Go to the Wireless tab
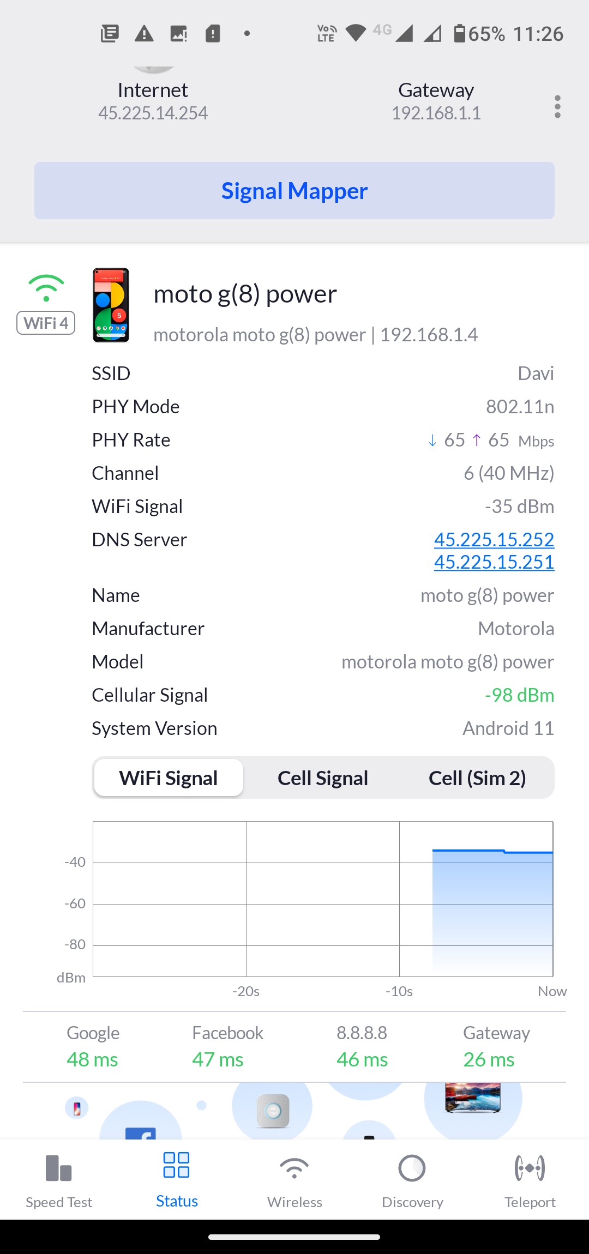This screenshot has width=589, height=1254. [x=294, y=1180]
